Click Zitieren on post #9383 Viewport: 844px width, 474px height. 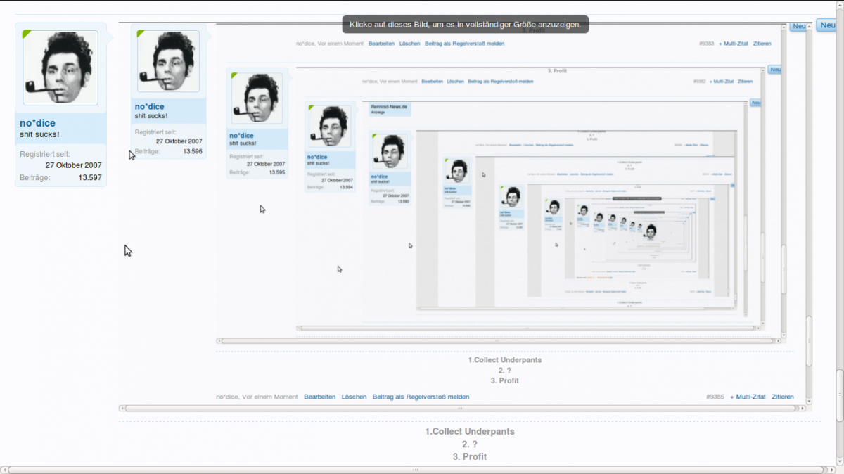(762, 44)
